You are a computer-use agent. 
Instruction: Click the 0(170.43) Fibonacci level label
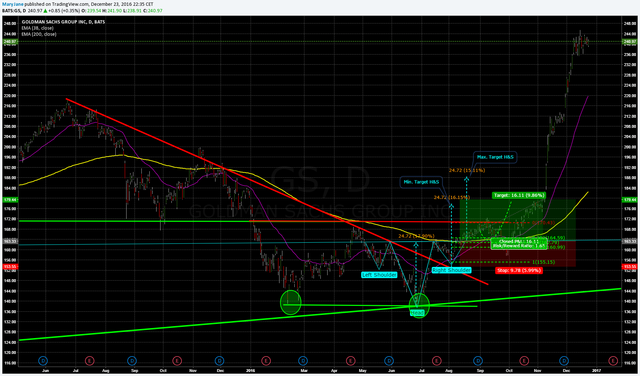[x=543, y=223]
